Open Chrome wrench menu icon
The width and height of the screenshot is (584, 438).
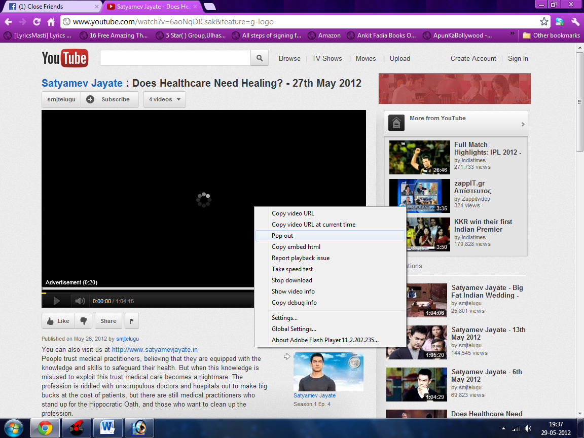tap(575, 22)
